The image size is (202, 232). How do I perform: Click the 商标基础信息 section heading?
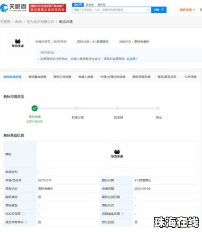coord(14,136)
